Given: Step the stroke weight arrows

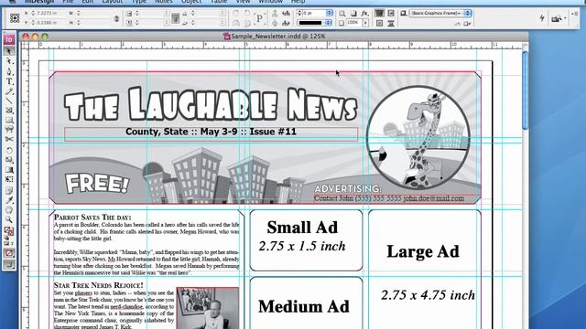Looking at the screenshot, I should pyautogui.click(x=299, y=14).
